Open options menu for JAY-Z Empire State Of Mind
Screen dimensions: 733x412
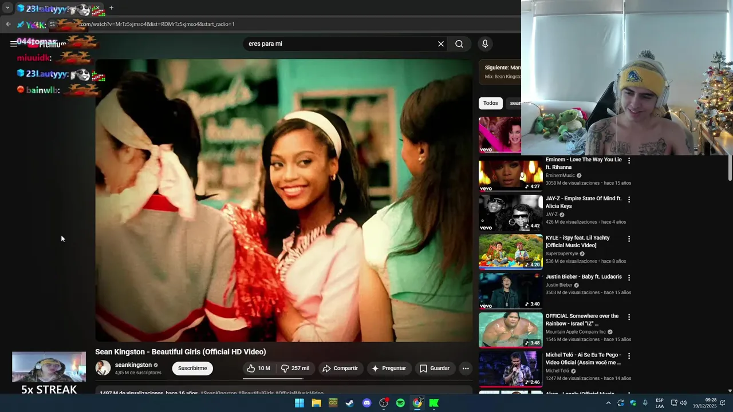(629, 200)
